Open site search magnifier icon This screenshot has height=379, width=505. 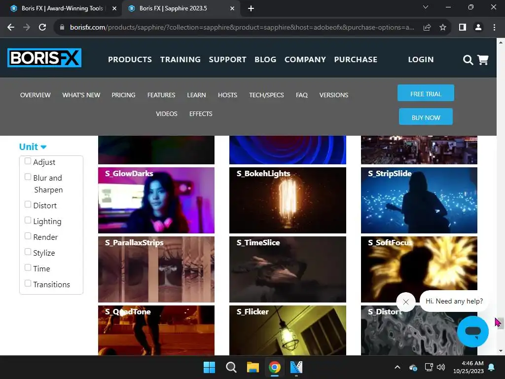pyautogui.click(x=468, y=60)
